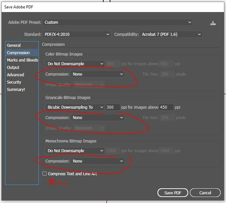Open the Standard PDF/X-4:2010 dropdown
The width and height of the screenshot is (226, 203).
point(77,34)
